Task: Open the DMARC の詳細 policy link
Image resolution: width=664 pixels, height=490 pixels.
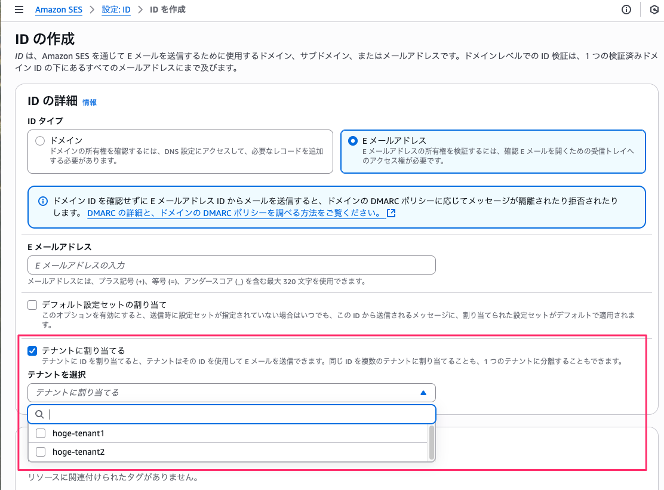Action: coord(236,213)
